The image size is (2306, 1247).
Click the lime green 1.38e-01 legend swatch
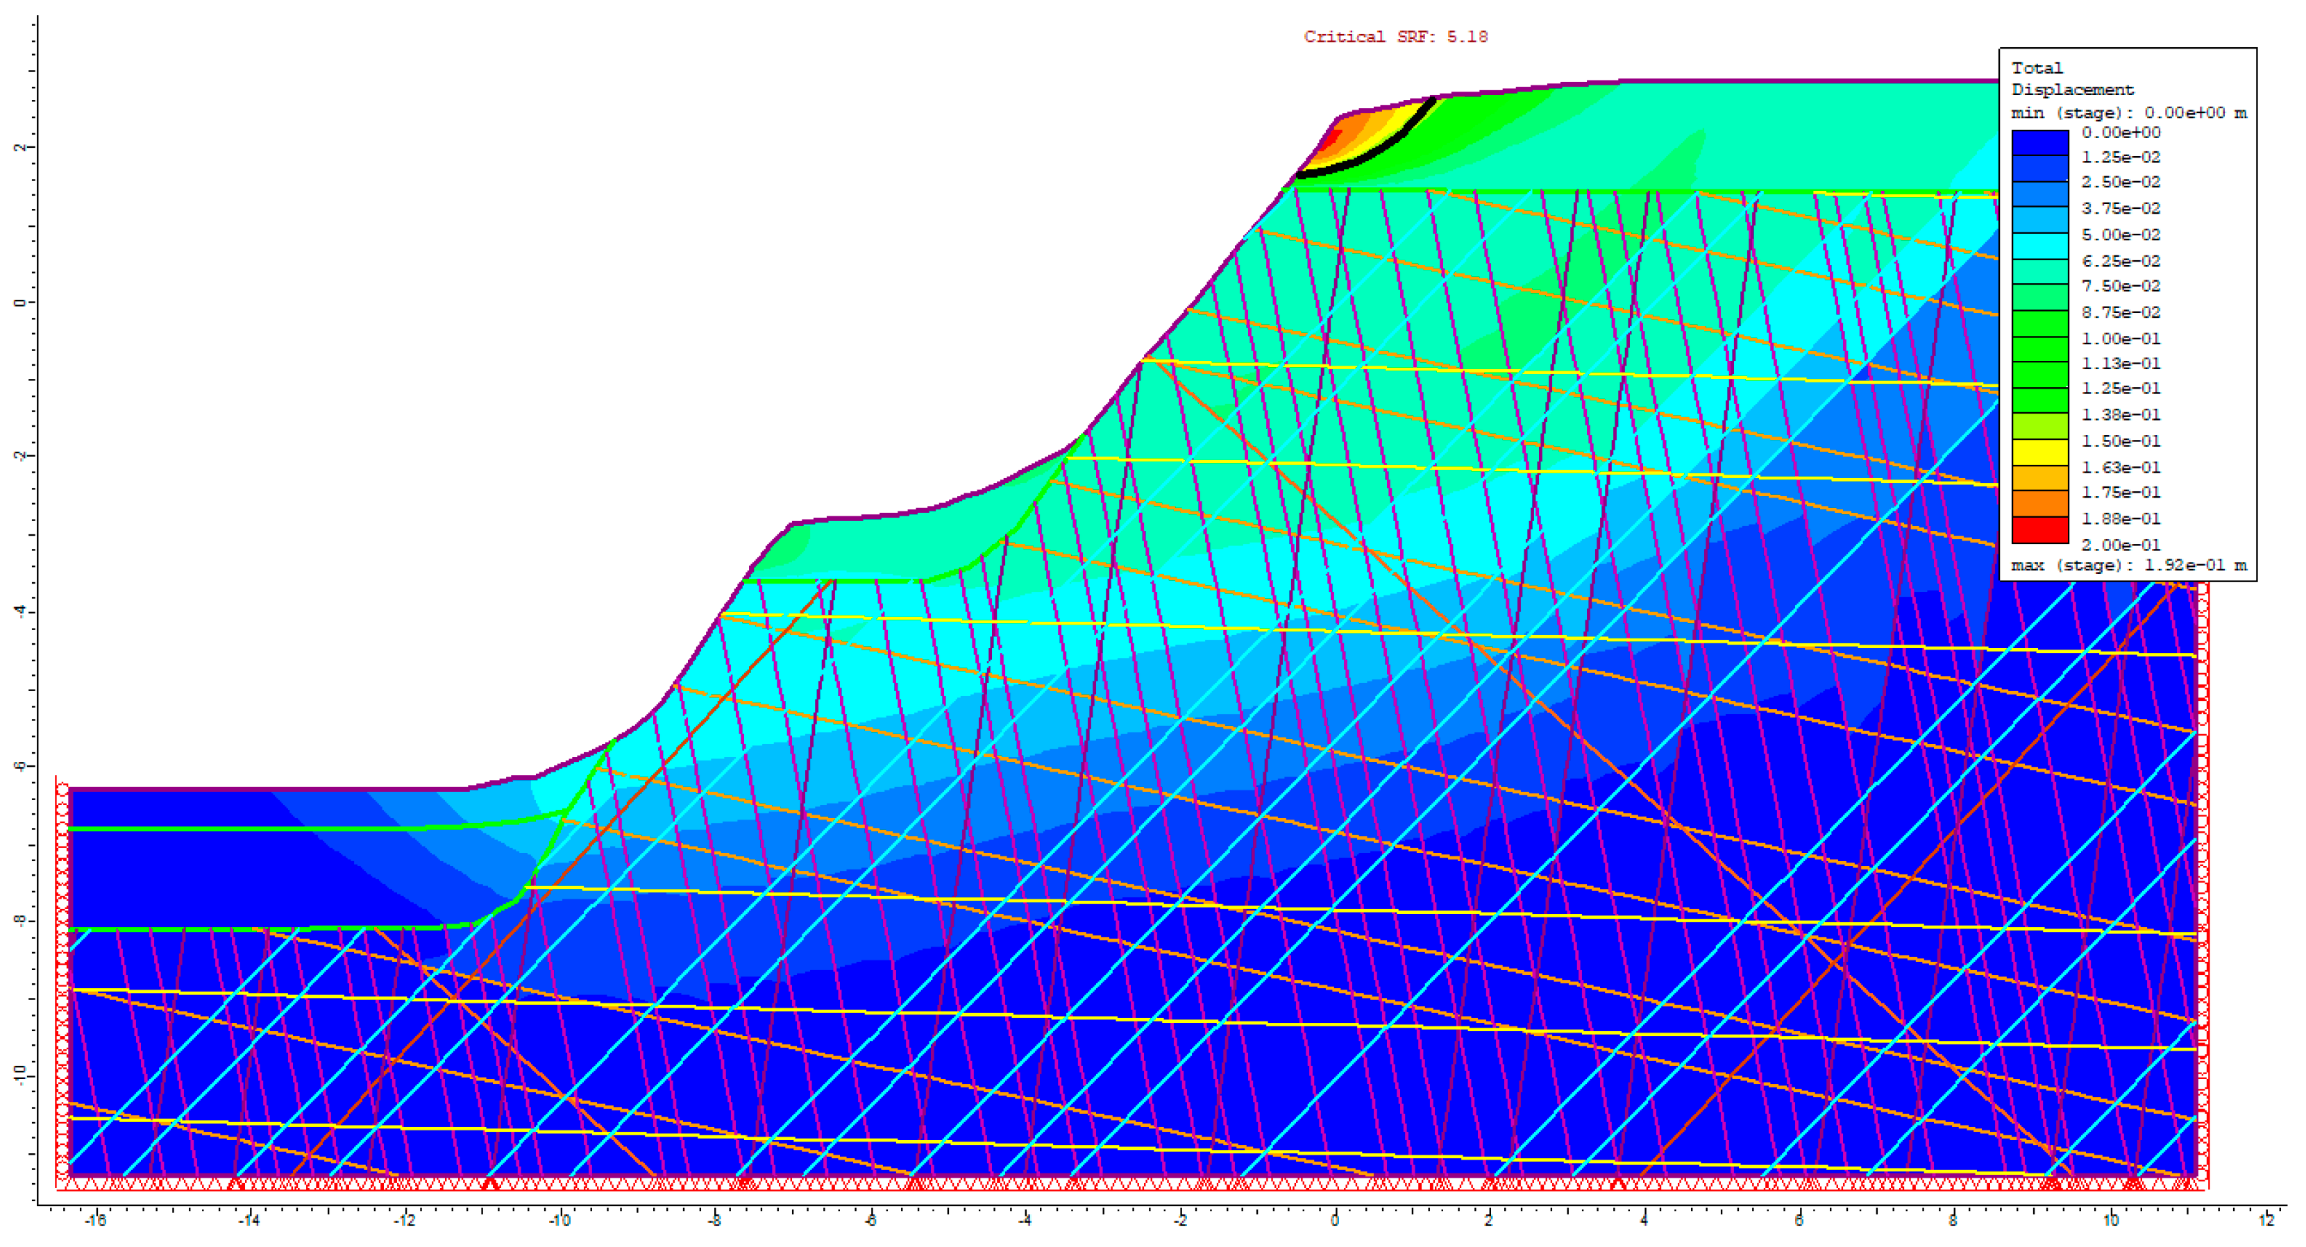2039,427
